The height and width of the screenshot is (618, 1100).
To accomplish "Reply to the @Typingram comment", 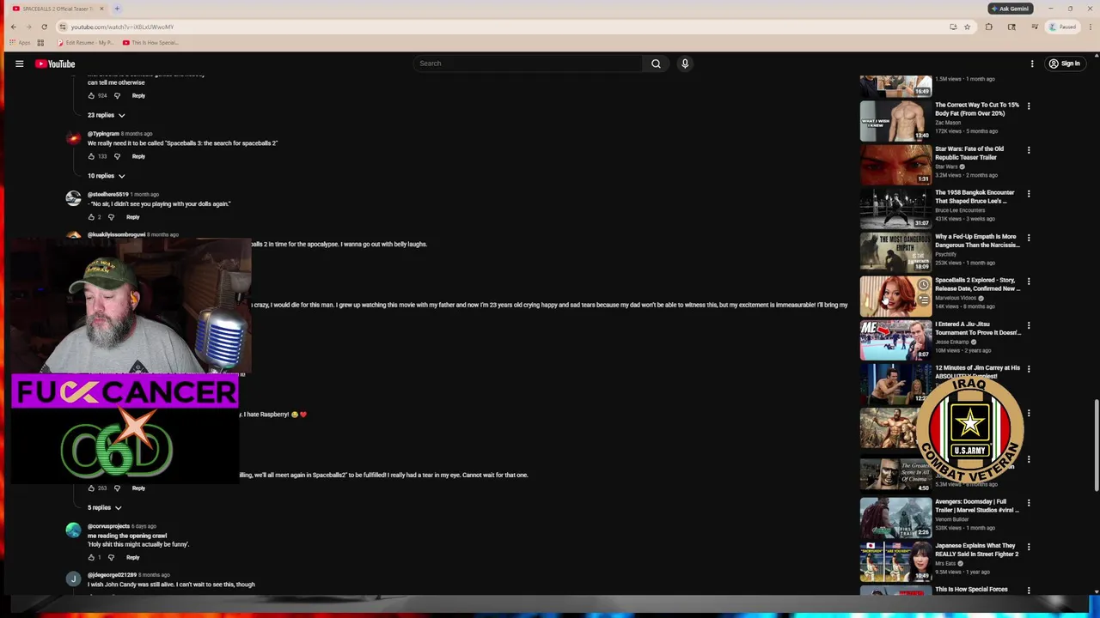I will click(x=138, y=156).
